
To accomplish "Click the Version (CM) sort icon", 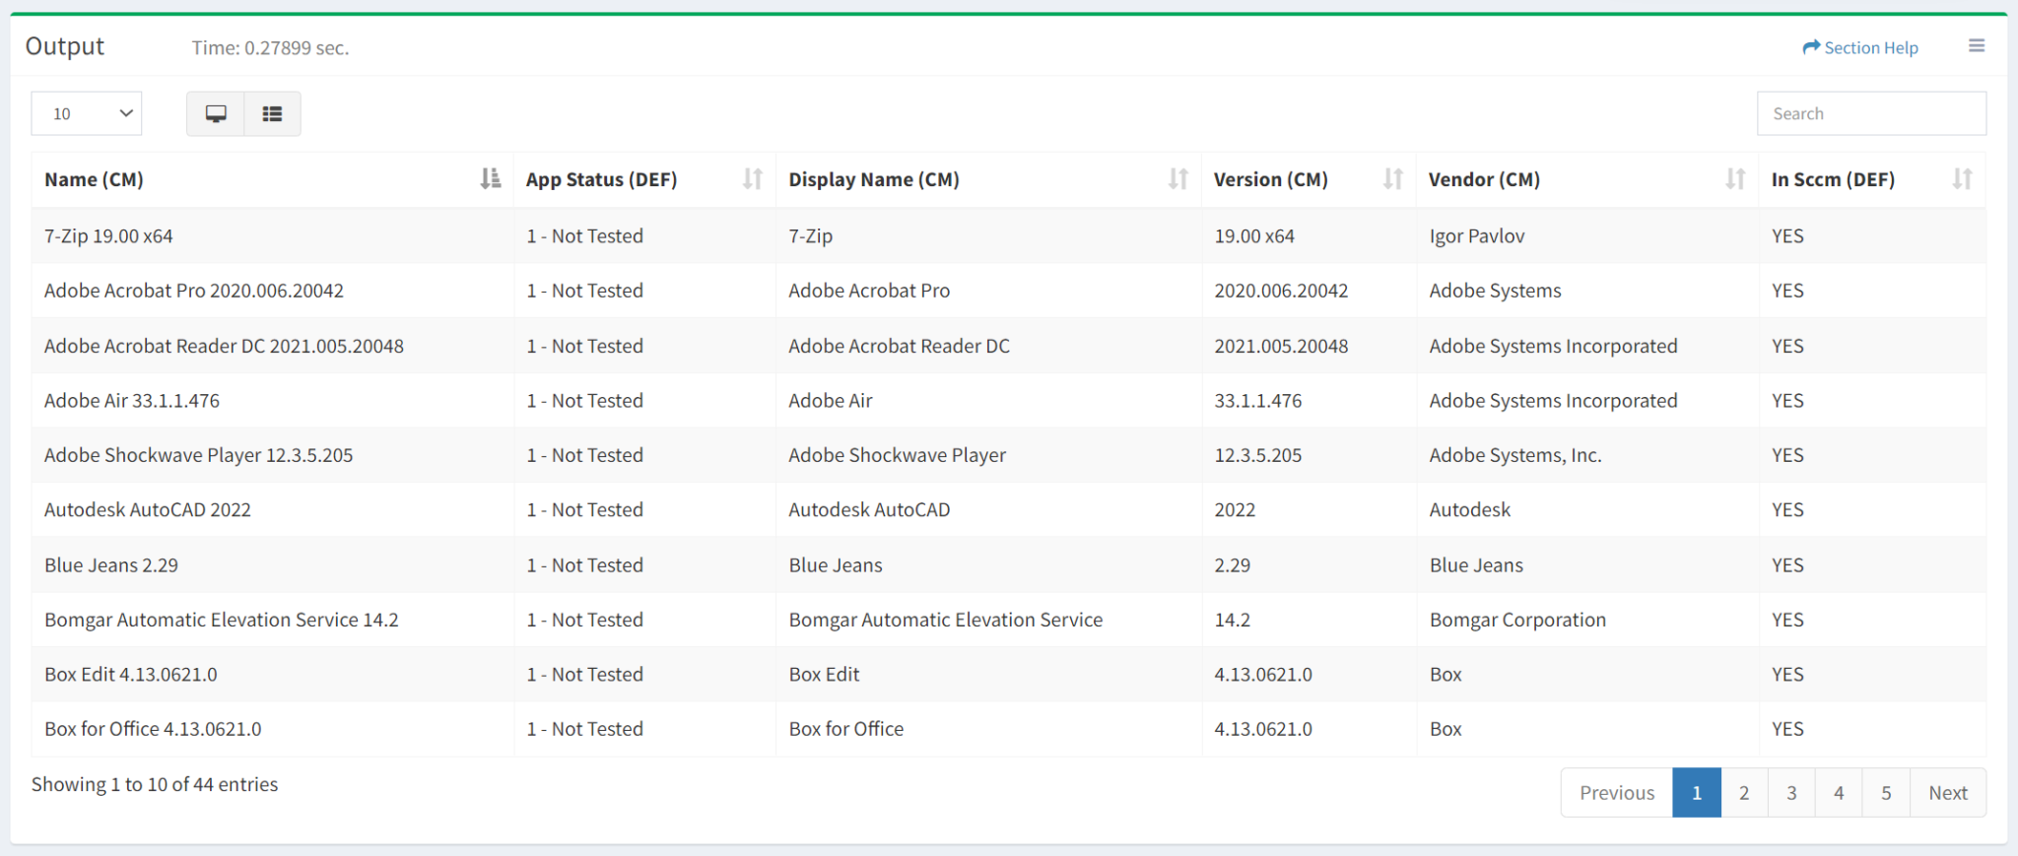I will click(1392, 179).
